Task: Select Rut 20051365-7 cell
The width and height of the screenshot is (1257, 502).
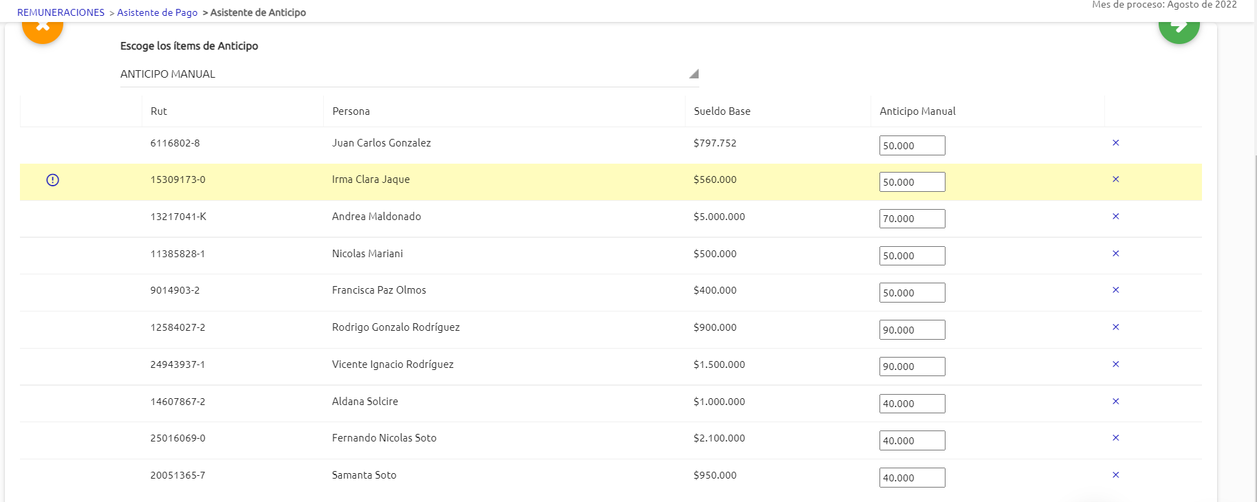Action: tap(177, 475)
